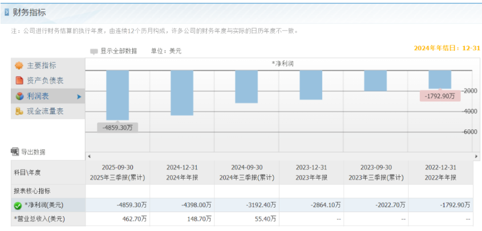Click the 现金流量表 coins icon

[x=18, y=112]
